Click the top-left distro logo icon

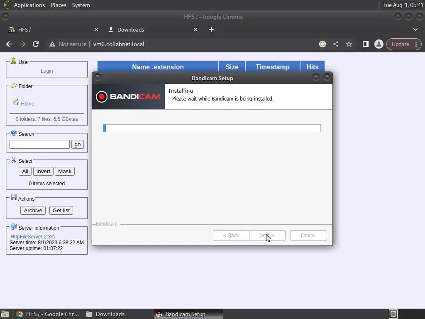coord(7,5)
